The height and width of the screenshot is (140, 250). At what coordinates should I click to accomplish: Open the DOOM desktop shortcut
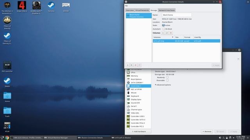click(x=66, y=7)
